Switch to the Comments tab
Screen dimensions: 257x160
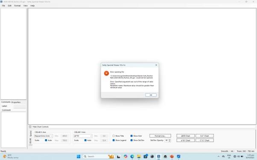click(6, 102)
